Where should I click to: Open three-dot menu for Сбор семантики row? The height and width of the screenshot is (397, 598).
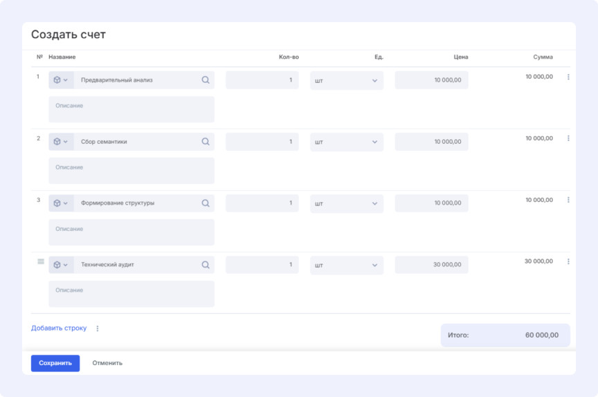[x=568, y=139]
